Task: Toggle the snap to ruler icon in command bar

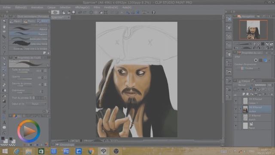Action: click(x=128, y=12)
